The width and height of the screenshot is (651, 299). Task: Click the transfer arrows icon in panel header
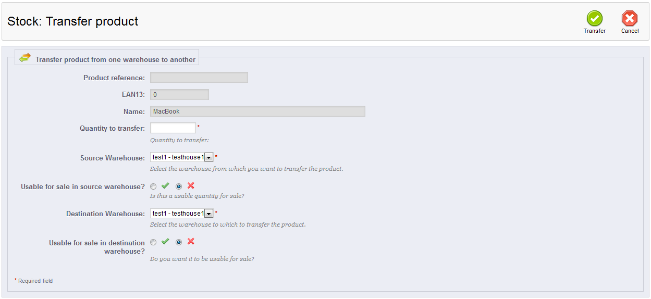coord(25,58)
